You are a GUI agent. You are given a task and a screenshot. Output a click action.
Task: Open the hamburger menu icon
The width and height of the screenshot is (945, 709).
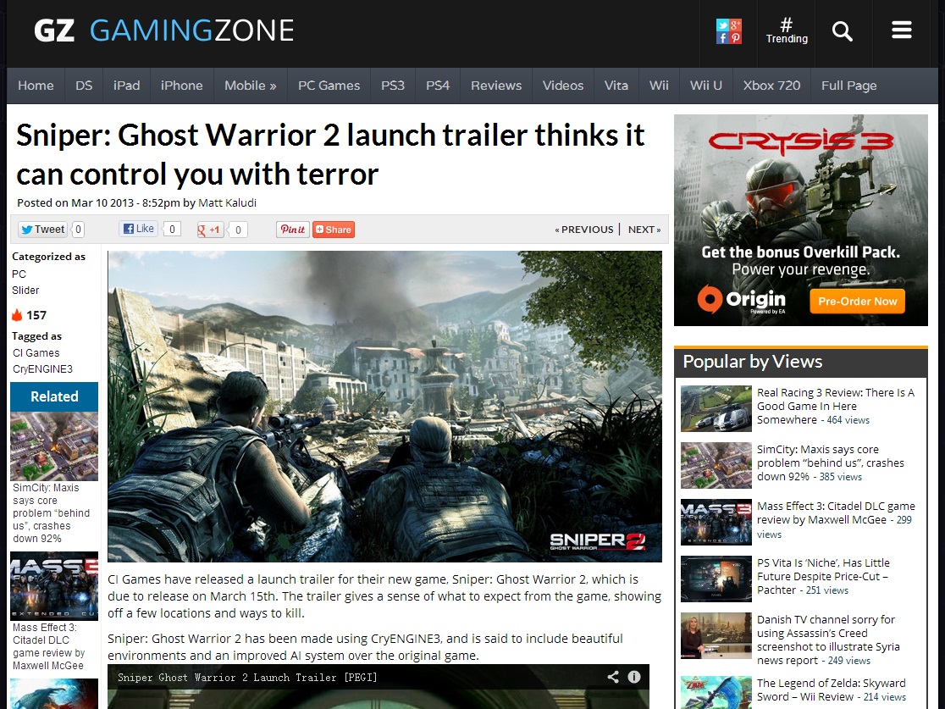(x=902, y=30)
